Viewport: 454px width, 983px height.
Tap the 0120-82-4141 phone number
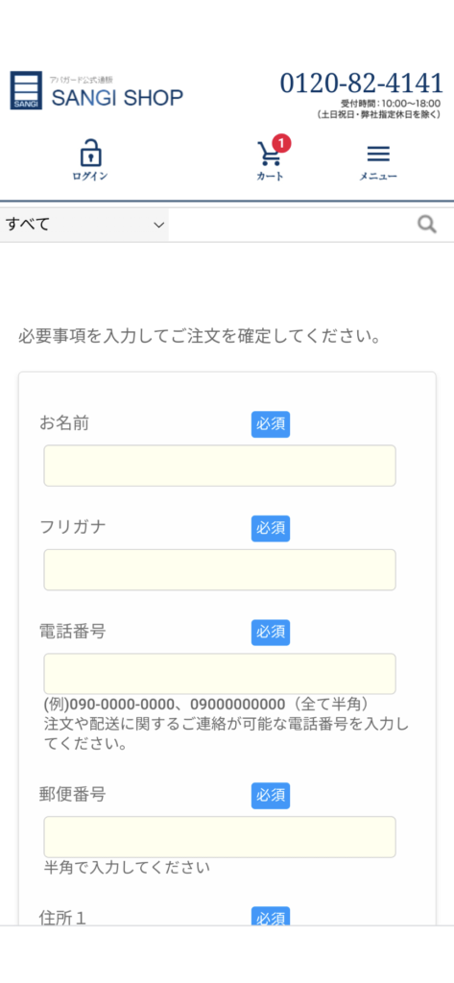coord(361,83)
